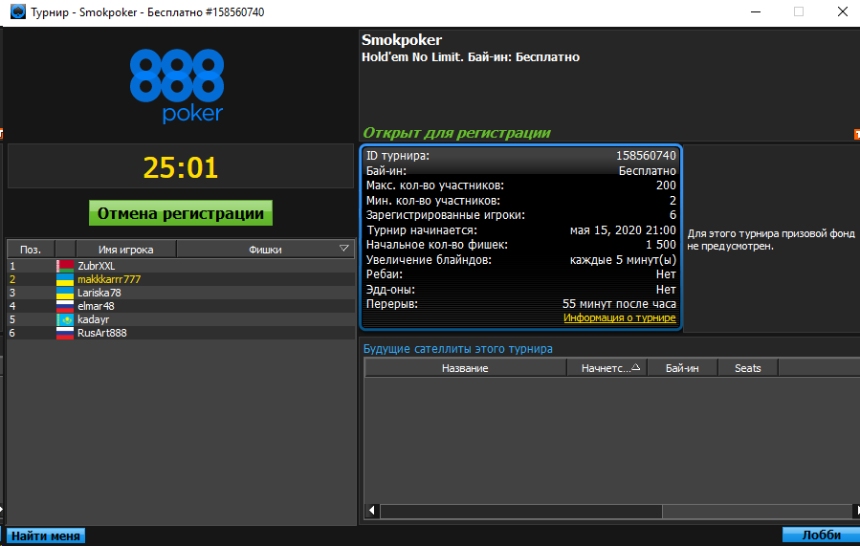The width and height of the screenshot is (860, 546).
Task: Open the Лобби button
Action: click(x=821, y=535)
